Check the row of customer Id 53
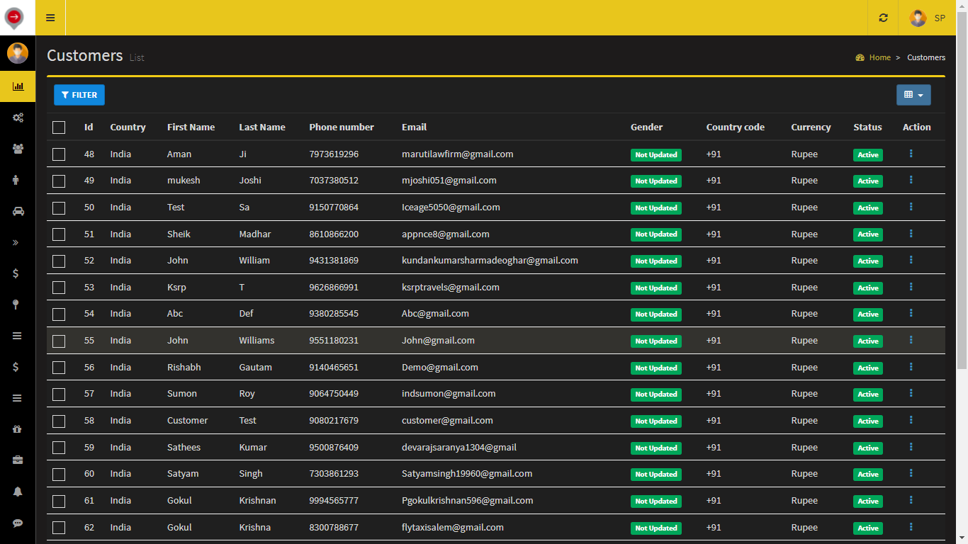 59,288
